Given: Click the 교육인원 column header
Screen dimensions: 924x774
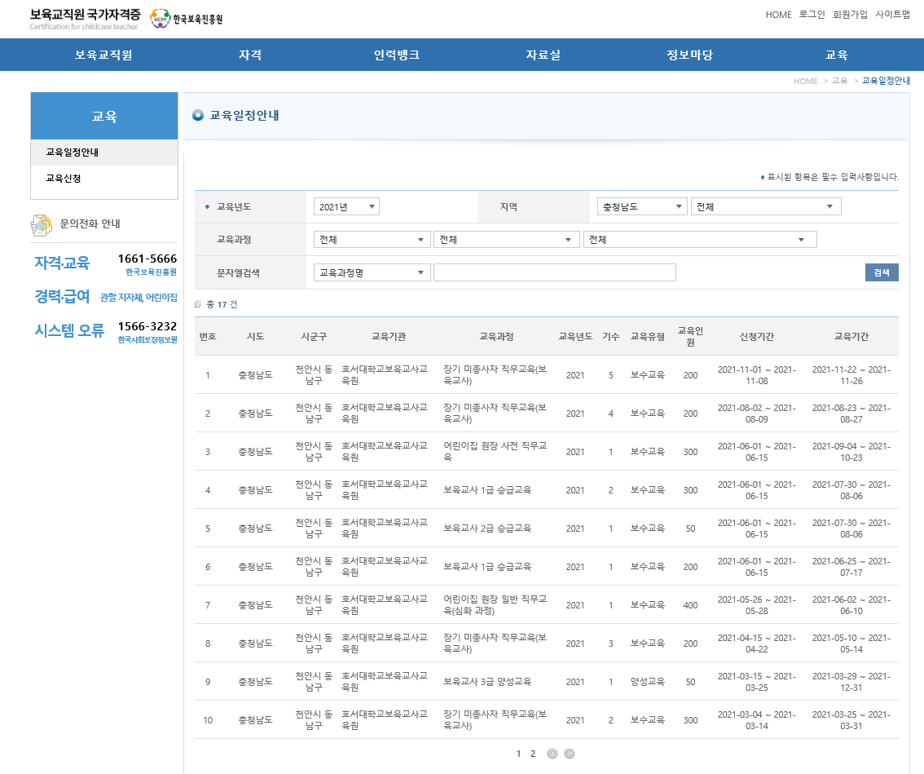Looking at the screenshot, I should [691, 336].
